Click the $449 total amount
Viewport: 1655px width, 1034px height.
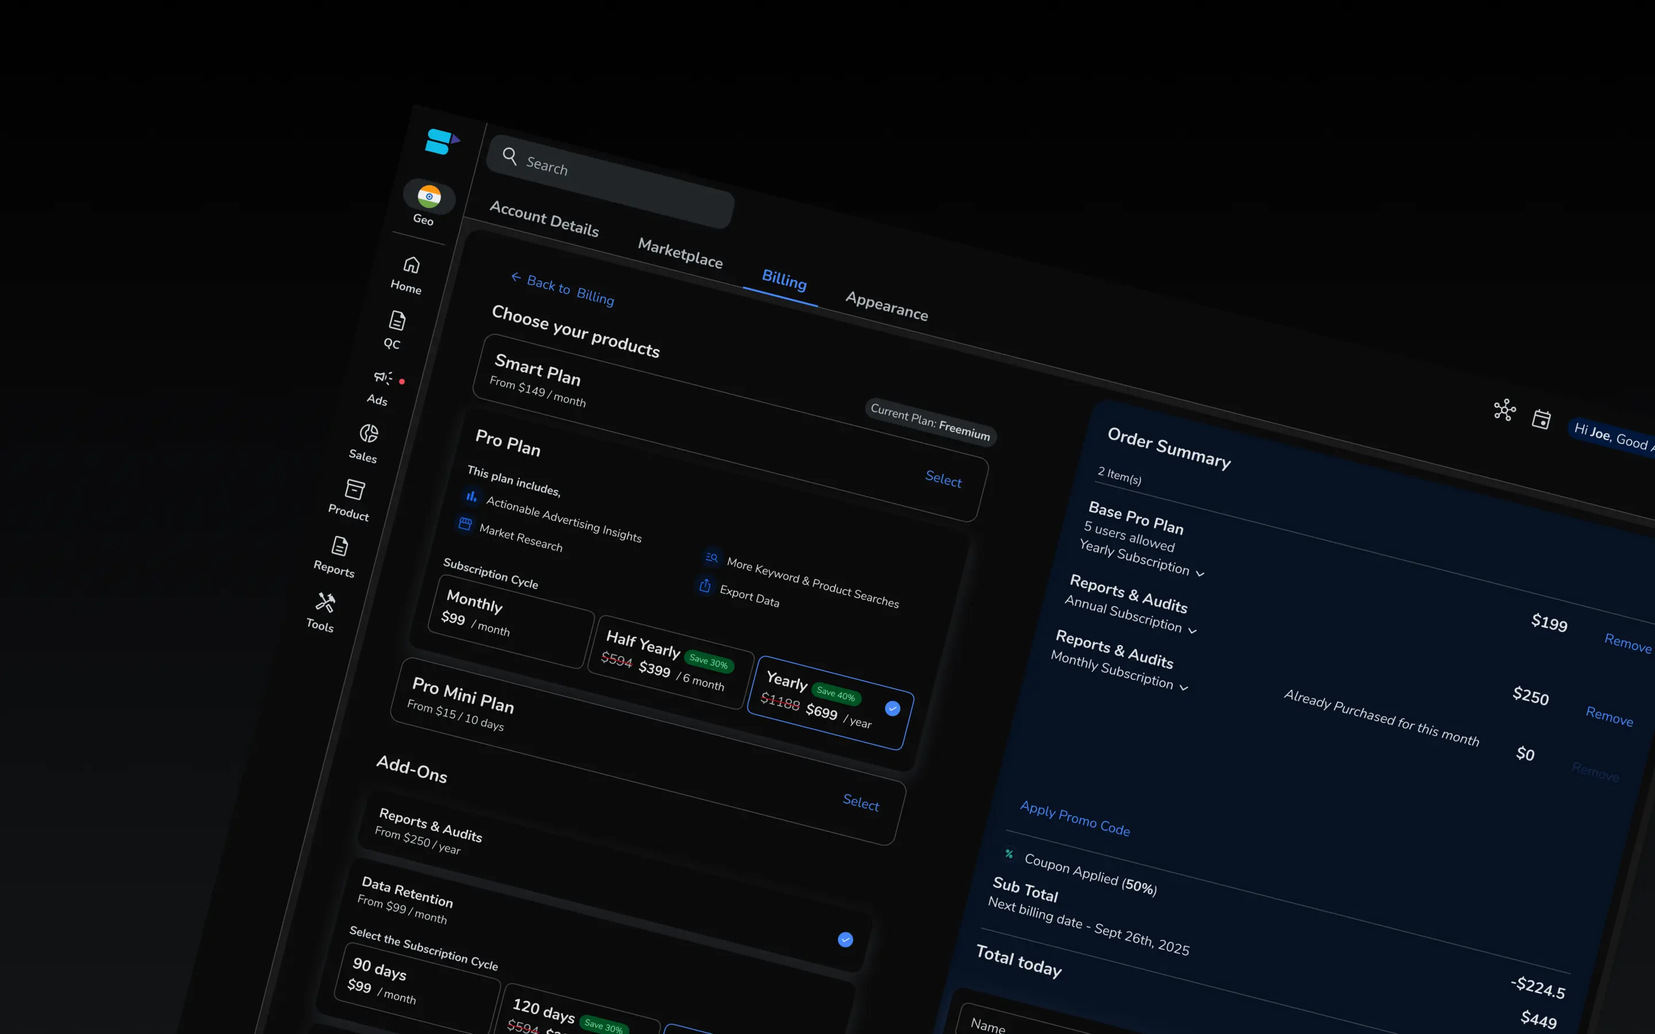pos(1539,1019)
